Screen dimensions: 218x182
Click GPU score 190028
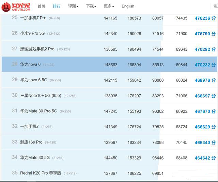coord(134,34)
